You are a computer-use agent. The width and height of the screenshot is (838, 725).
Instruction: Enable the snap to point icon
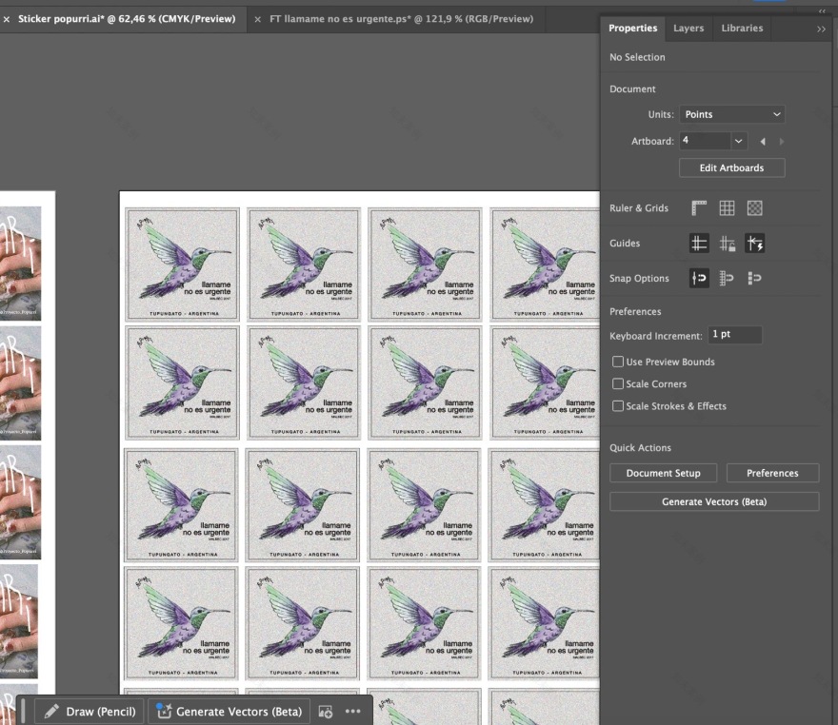[x=700, y=279]
